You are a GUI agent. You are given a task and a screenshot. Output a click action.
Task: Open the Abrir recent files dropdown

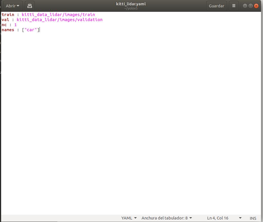pos(11,5)
